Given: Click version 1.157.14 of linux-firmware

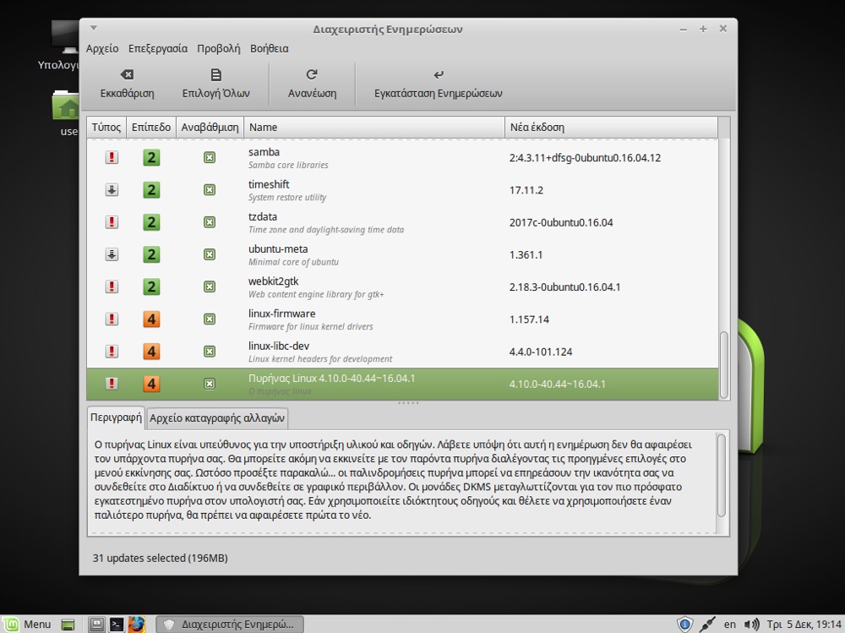Looking at the screenshot, I should [529, 319].
